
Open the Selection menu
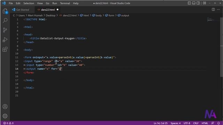(29, 3)
